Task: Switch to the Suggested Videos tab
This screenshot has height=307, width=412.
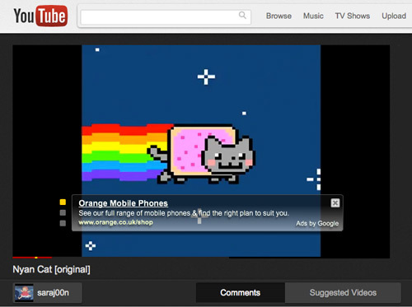Action: coord(343,293)
